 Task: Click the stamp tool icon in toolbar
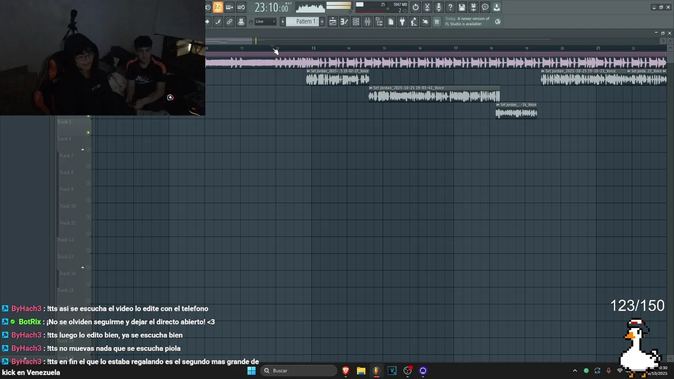(x=241, y=22)
